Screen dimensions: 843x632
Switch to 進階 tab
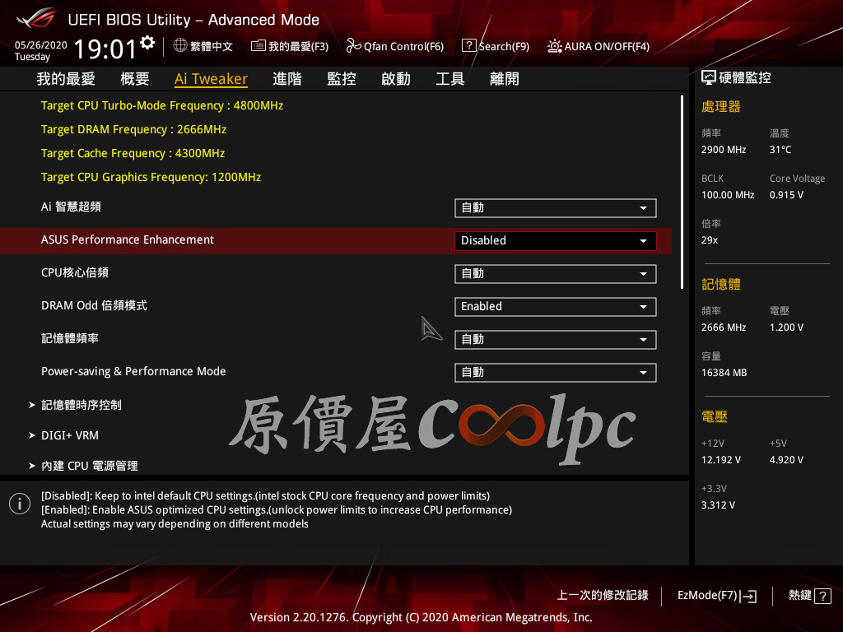287,79
